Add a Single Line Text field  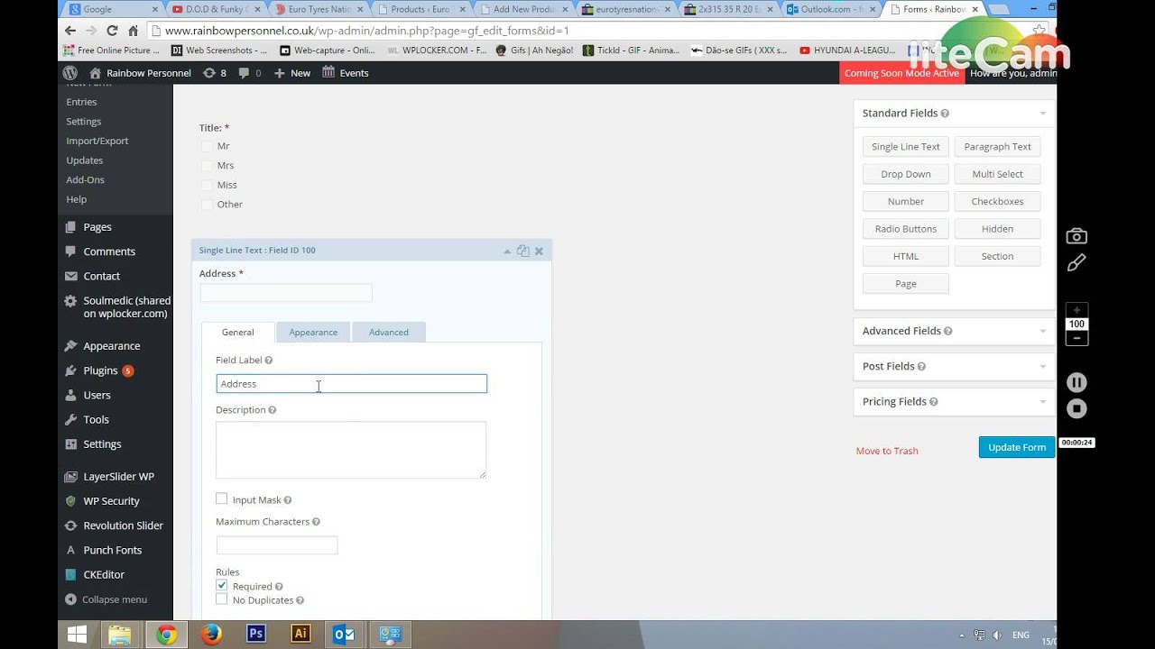906,147
